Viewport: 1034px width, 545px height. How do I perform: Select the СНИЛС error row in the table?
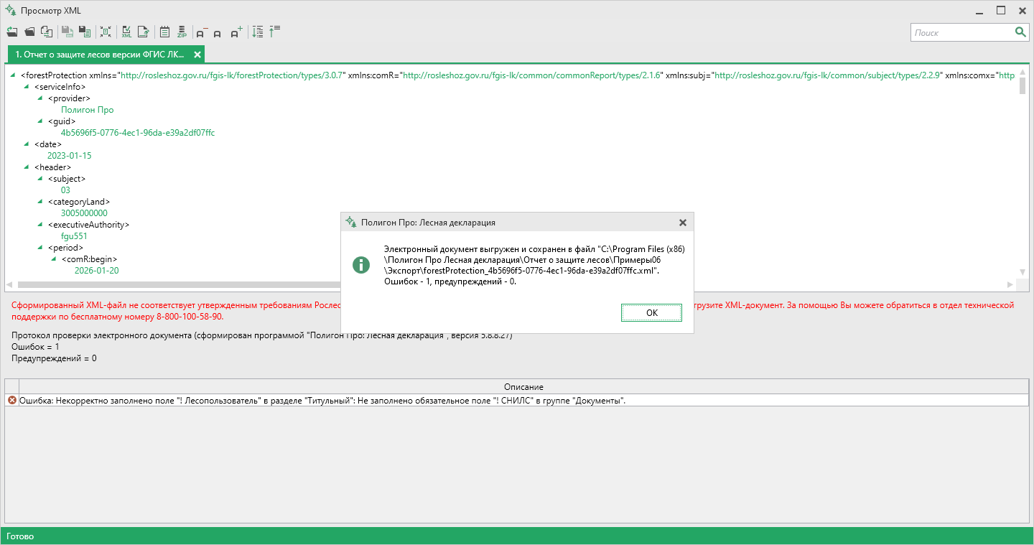point(516,400)
